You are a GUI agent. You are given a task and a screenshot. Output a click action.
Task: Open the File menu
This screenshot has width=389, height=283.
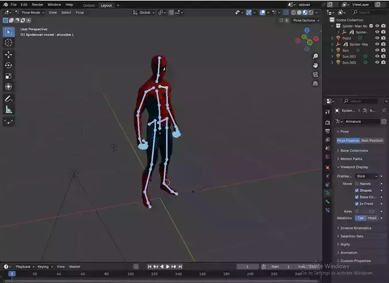(x=13, y=5)
